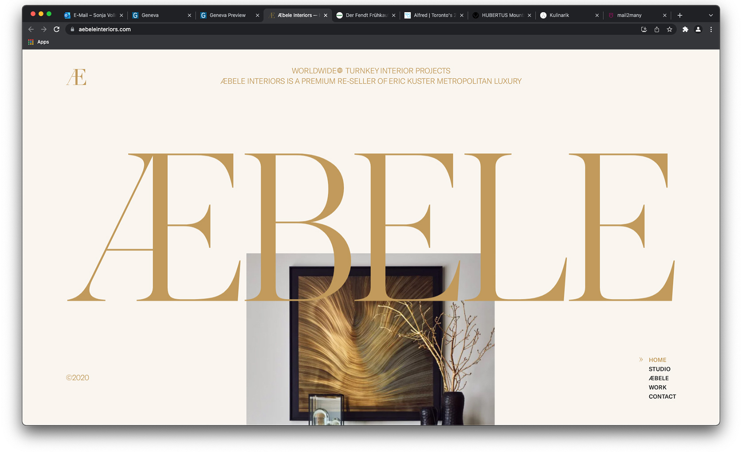This screenshot has height=452, width=742.
Task: Close the E-Mail – Sonja tab
Action: pos(121,15)
